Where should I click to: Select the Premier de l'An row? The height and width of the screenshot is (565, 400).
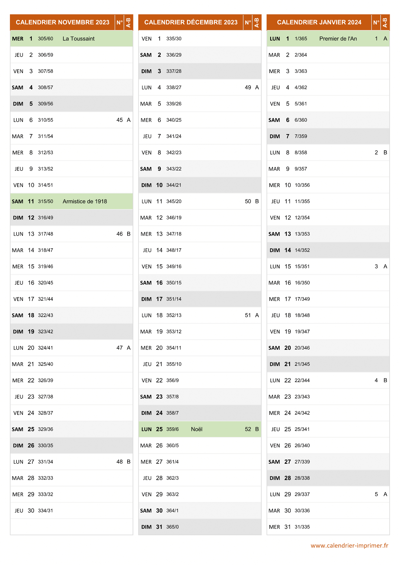tap(328, 39)
